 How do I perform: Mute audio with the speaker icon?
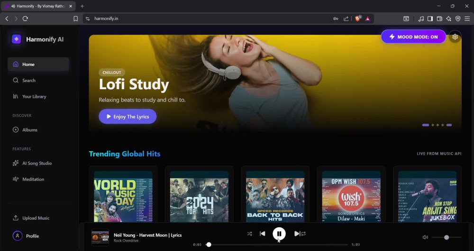click(x=425, y=237)
